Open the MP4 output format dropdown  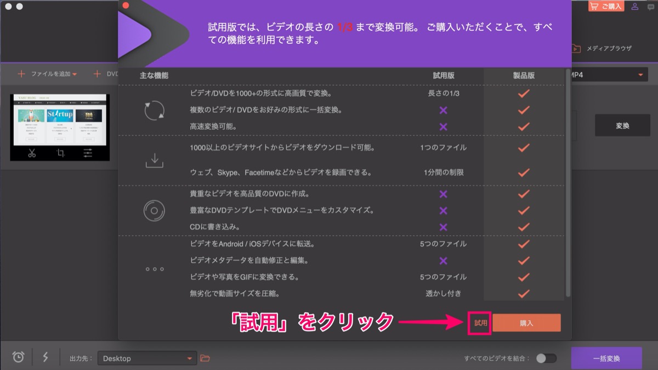click(609, 74)
